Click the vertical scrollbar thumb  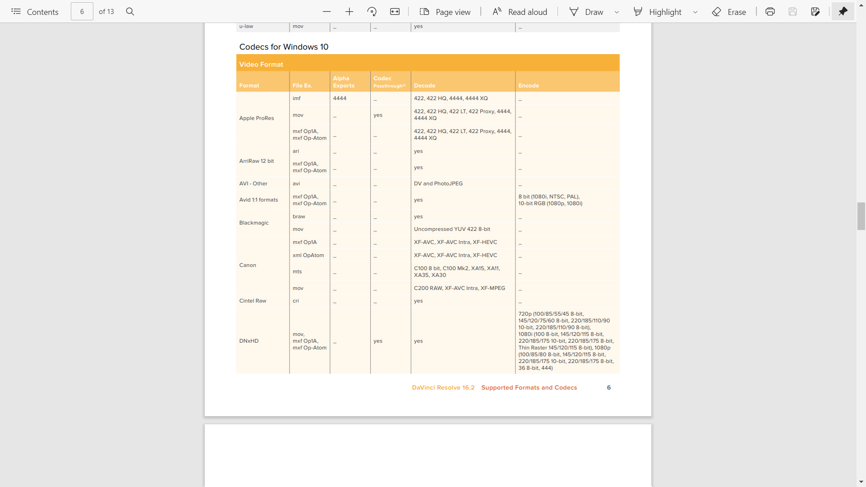(x=861, y=216)
